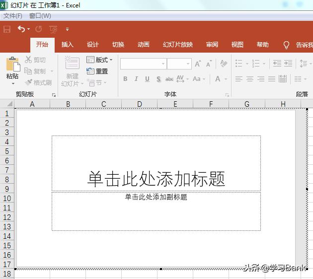This screenshot has height=279, width=313.
Task: Start slideshow from beginning icon
Action: coord(53,29)
